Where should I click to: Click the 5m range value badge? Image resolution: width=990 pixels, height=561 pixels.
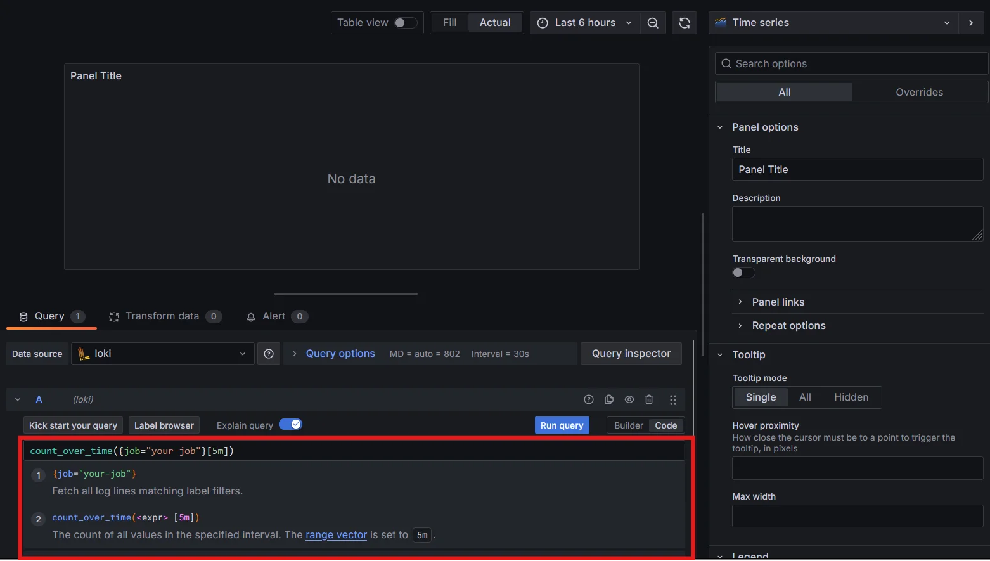coord(422,535)
